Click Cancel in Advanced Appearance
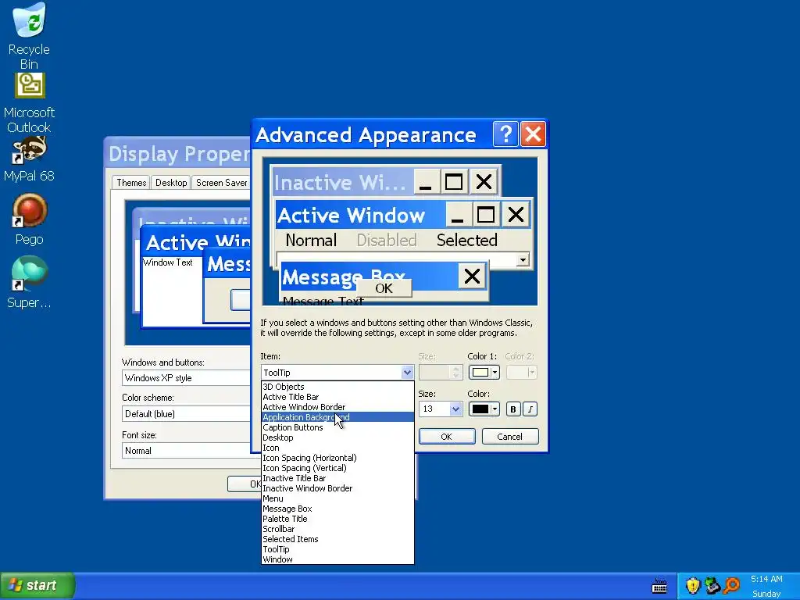The image size is (800, 600). (509, 437)
